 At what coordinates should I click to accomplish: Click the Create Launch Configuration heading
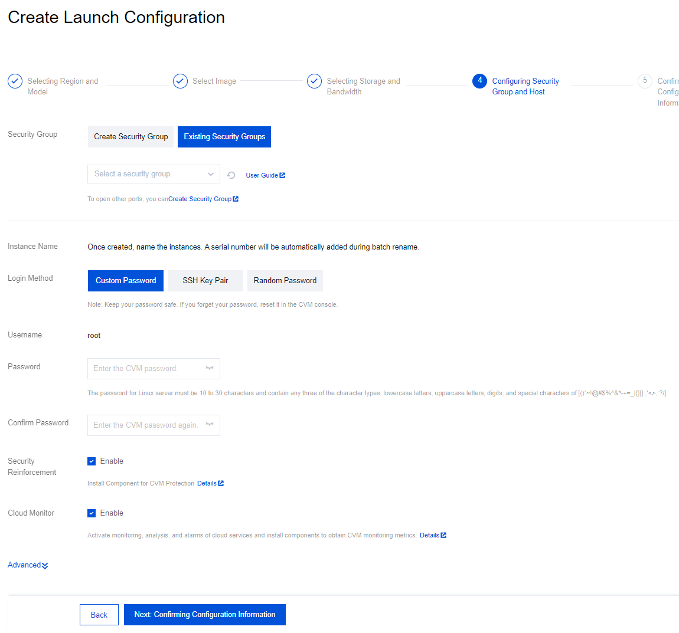click(x=116, y=17)
